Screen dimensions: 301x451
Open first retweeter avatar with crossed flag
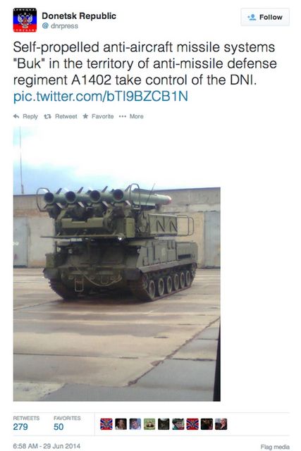pos(106,424)
